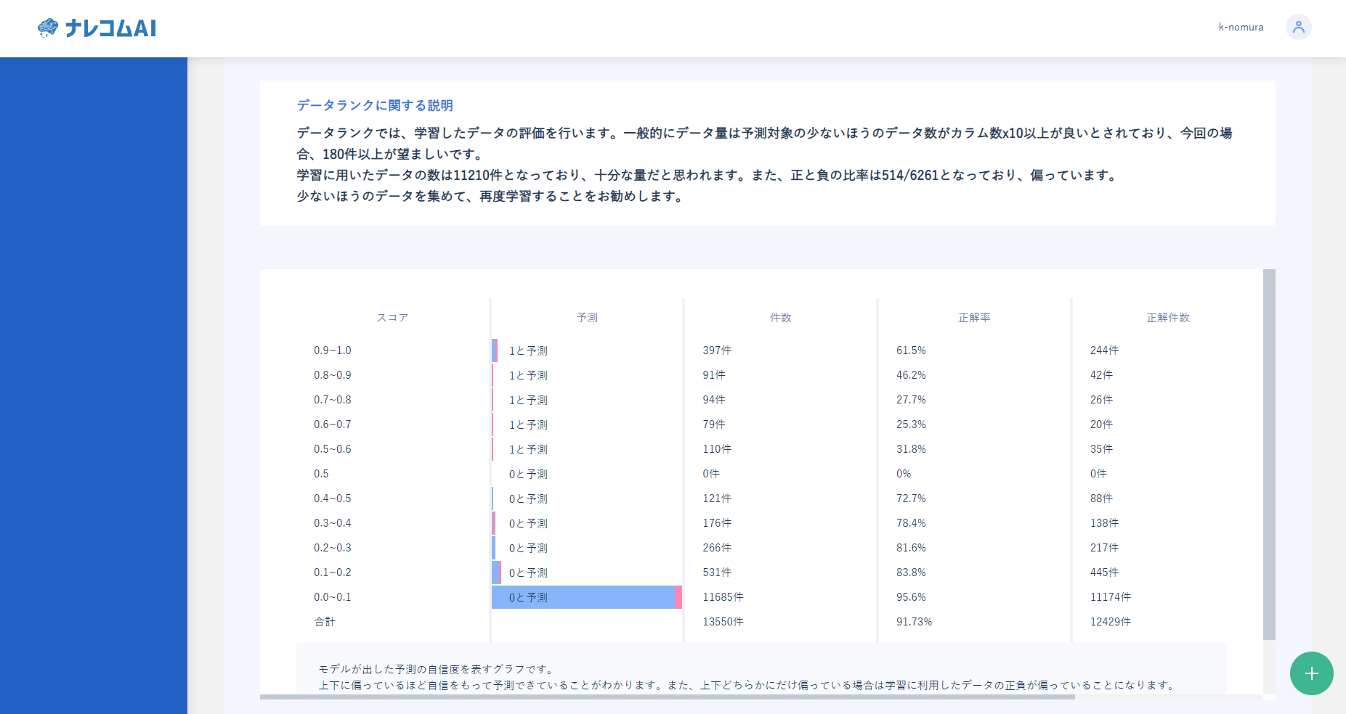Click the accuracy value 31.8%
The image size is (1346, 714).
(911, 449)
